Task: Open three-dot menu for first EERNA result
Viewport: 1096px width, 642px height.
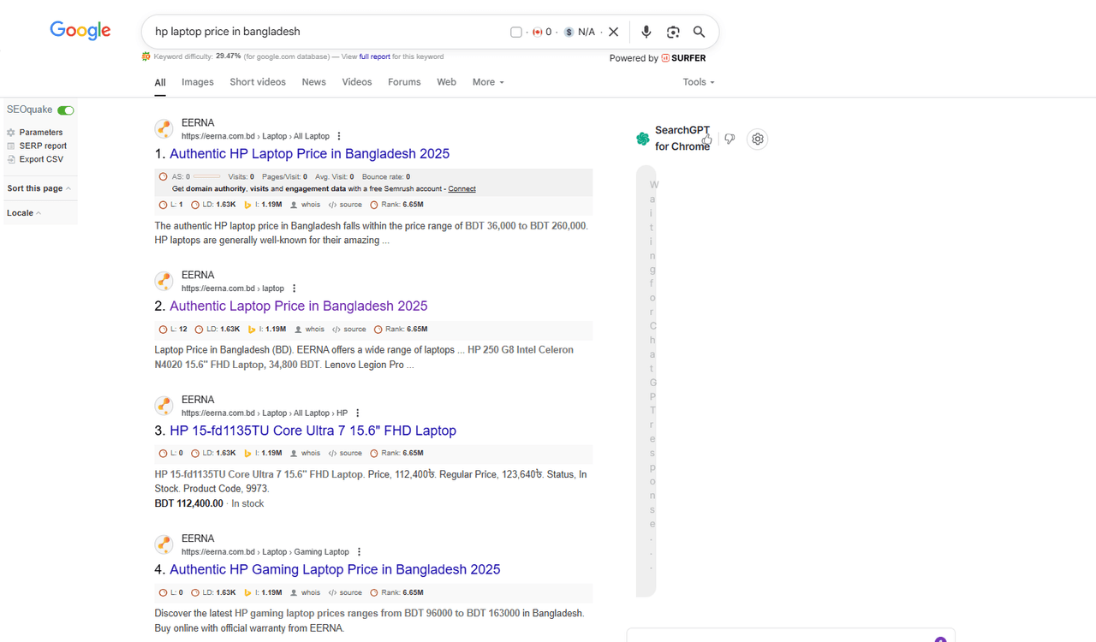Action: pos(339,136)
